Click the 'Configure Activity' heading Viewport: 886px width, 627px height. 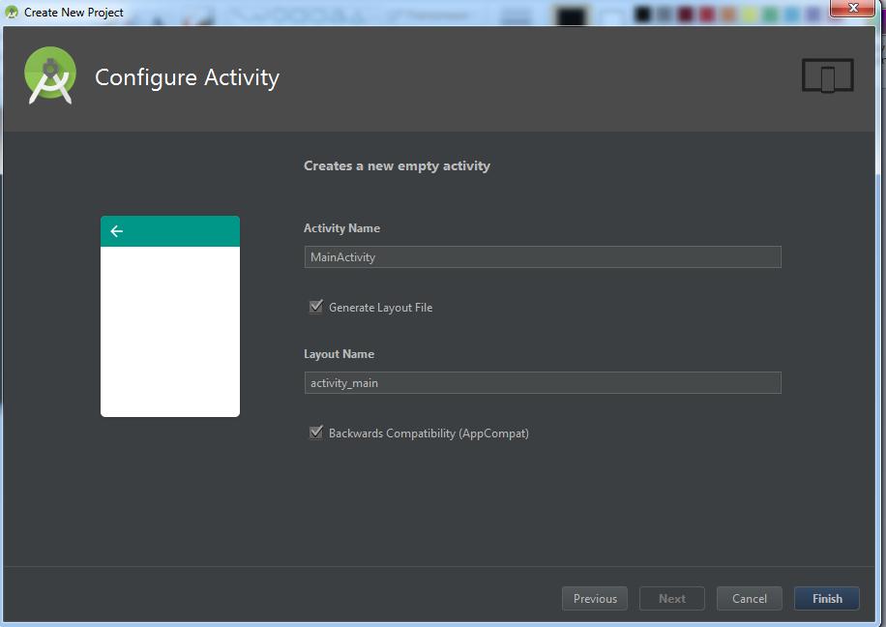click(187, 77)
